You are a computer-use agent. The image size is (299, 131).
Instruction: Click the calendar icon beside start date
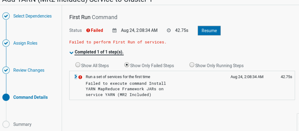(x=114, y=31)
